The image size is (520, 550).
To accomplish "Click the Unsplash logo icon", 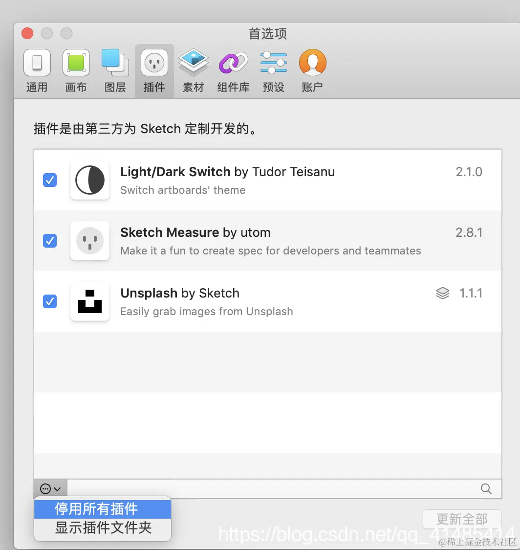I will 90,301.
